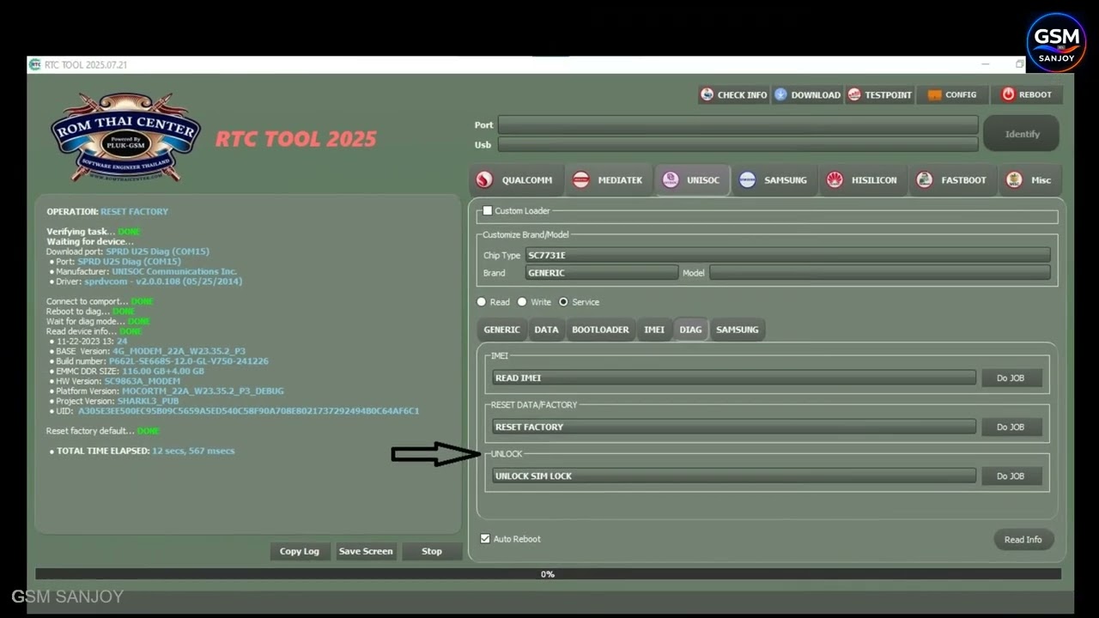Select the Write radio button
The height and width of the screenshot is (618, 1099).
point(522,302)
